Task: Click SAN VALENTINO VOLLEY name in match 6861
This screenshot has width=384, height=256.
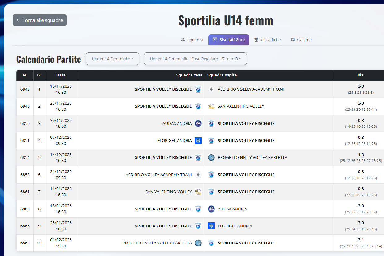Action: point(169,192)
